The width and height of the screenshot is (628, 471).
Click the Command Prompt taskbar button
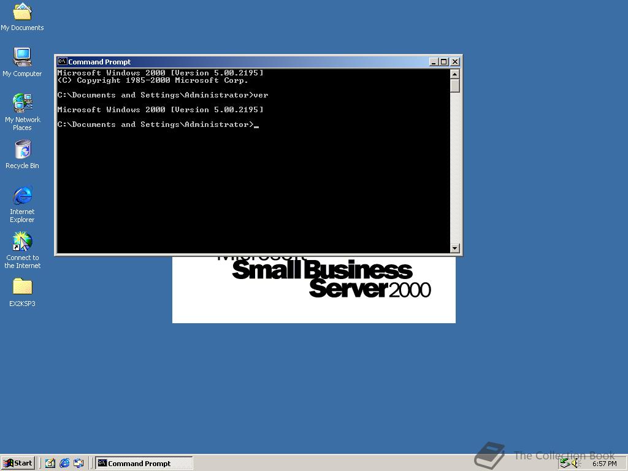click(144, 464)
